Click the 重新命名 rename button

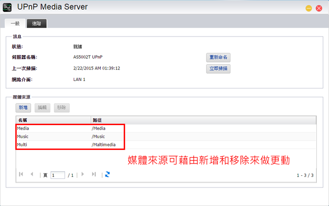click(218, 57)
